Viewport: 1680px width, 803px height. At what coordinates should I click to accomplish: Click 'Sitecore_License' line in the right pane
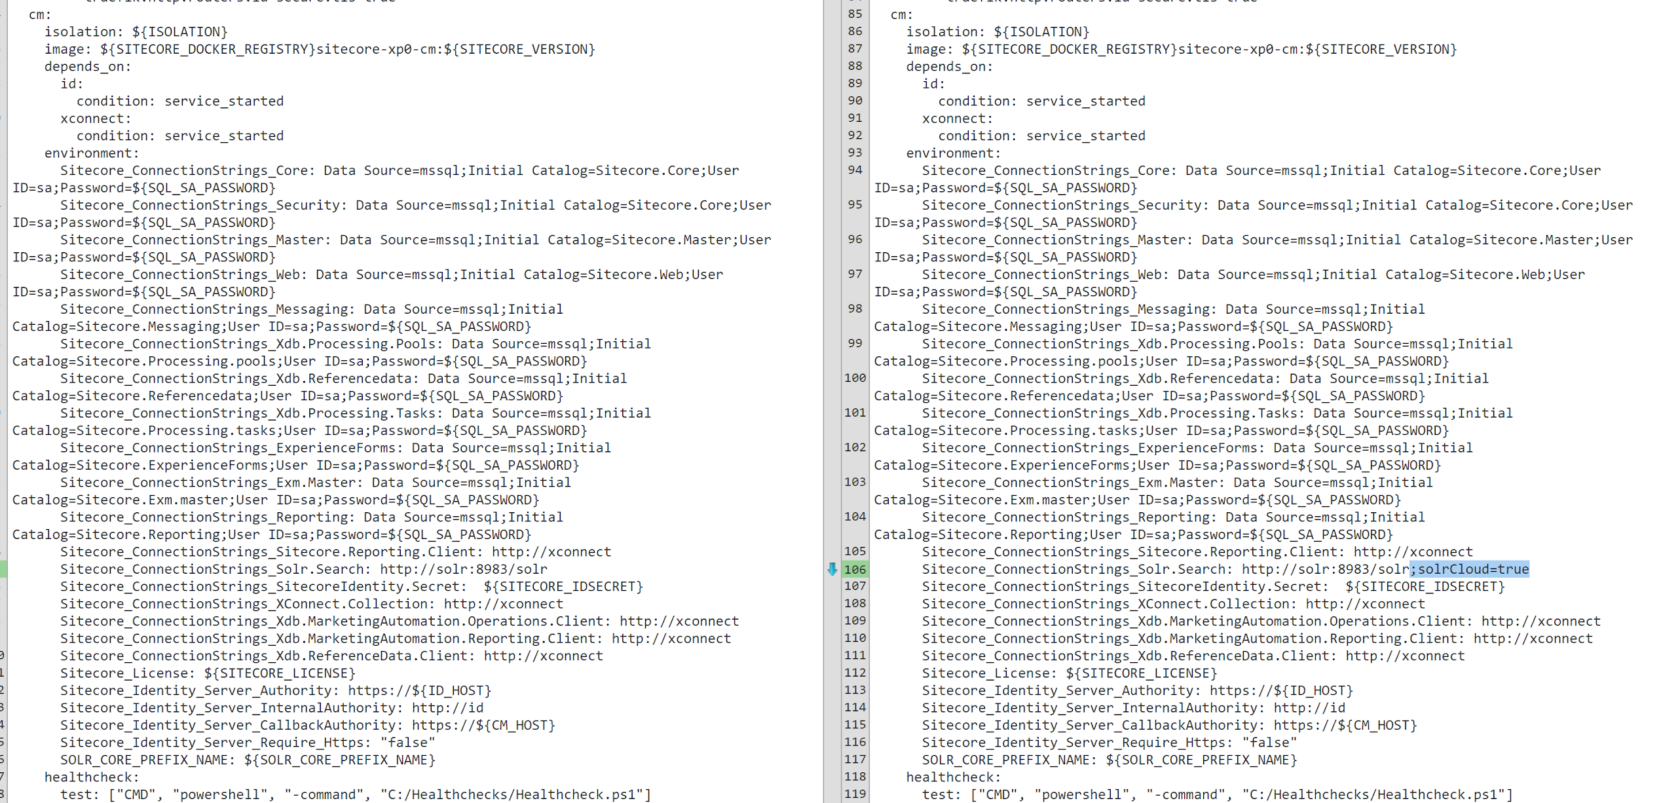click(x=1070, y=673)
